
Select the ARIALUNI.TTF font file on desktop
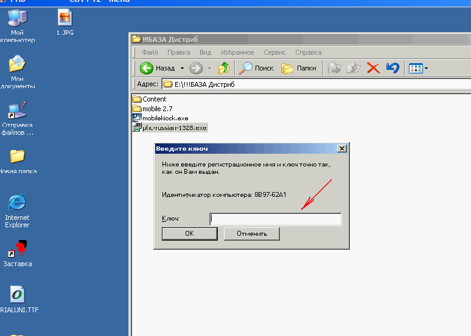click(x=18, y=300)
